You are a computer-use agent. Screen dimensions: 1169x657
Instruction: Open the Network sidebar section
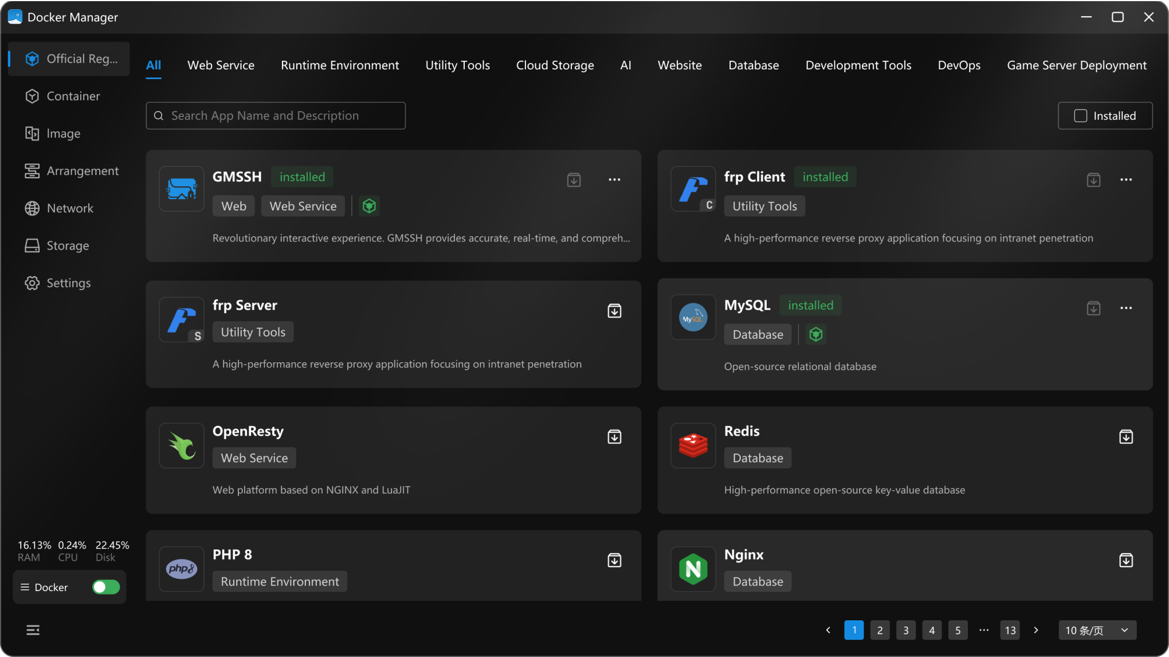[x=69, y=208]
